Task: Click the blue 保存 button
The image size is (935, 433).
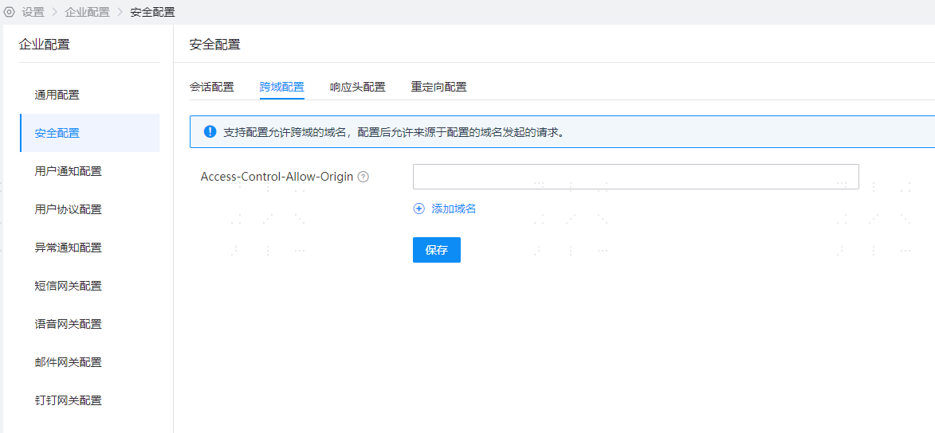Action: (x=437, y=250)
